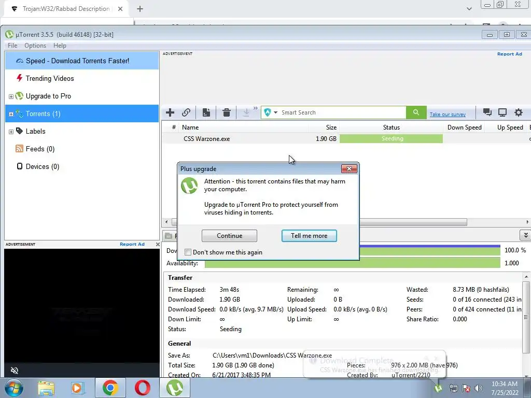
Task: Click the uTorrent taskbar button
Action: click(x=174, y=388)
